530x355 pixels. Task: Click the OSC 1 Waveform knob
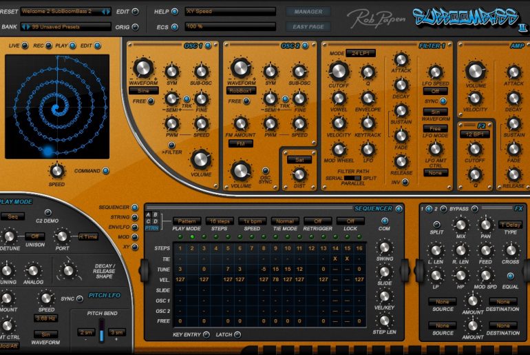[142, 68]
